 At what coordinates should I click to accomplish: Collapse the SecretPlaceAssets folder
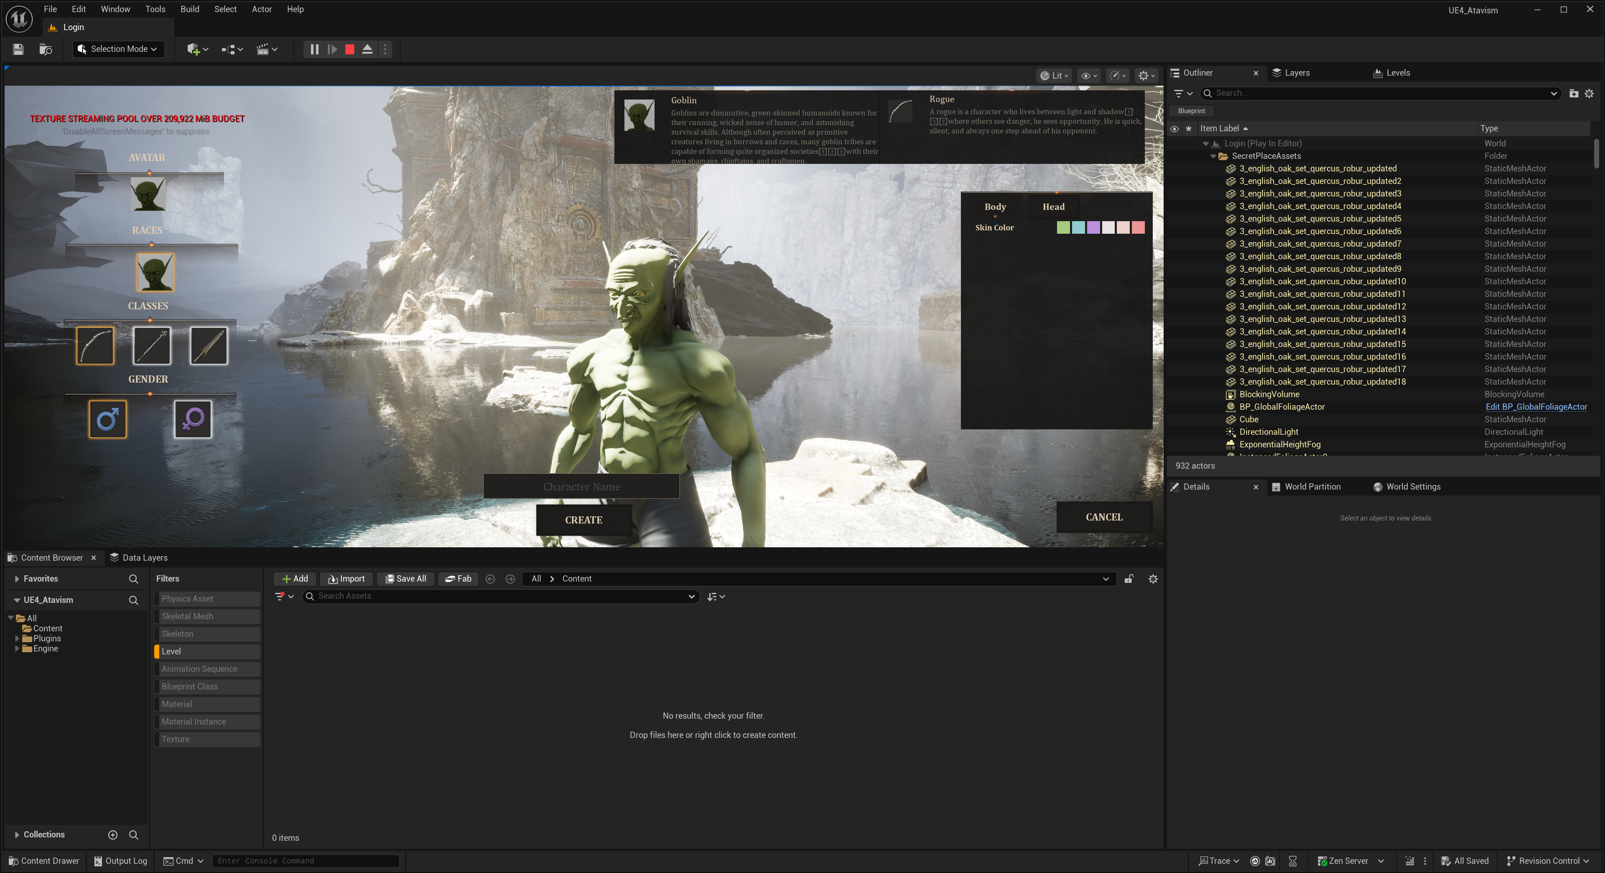coord(1213,156)
